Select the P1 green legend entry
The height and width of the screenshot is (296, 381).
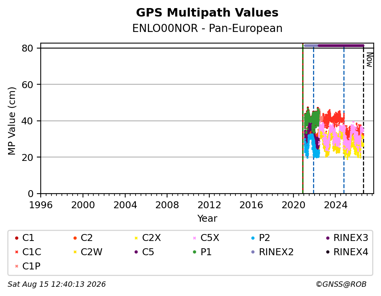pyautogui.click(x=202, y=252)
